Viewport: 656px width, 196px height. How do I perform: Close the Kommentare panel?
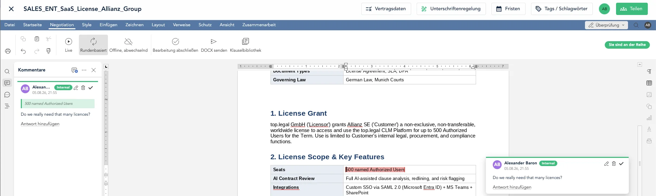coord(94,70)
